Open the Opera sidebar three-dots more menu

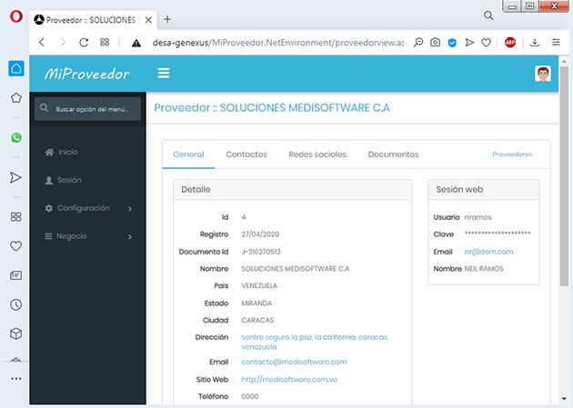point(15,378)
